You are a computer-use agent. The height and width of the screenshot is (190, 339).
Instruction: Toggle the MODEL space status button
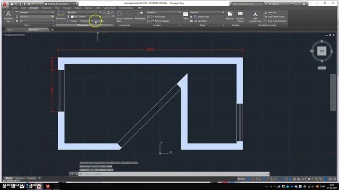pyautogui.click(x=242, y=179)
